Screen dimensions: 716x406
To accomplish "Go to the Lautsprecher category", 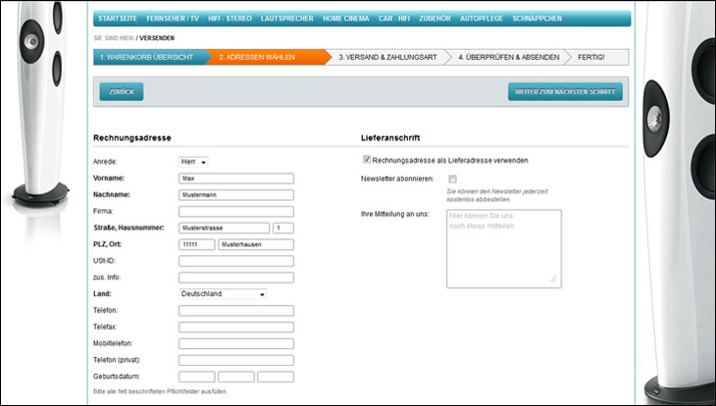I will (x=287, y=19).
